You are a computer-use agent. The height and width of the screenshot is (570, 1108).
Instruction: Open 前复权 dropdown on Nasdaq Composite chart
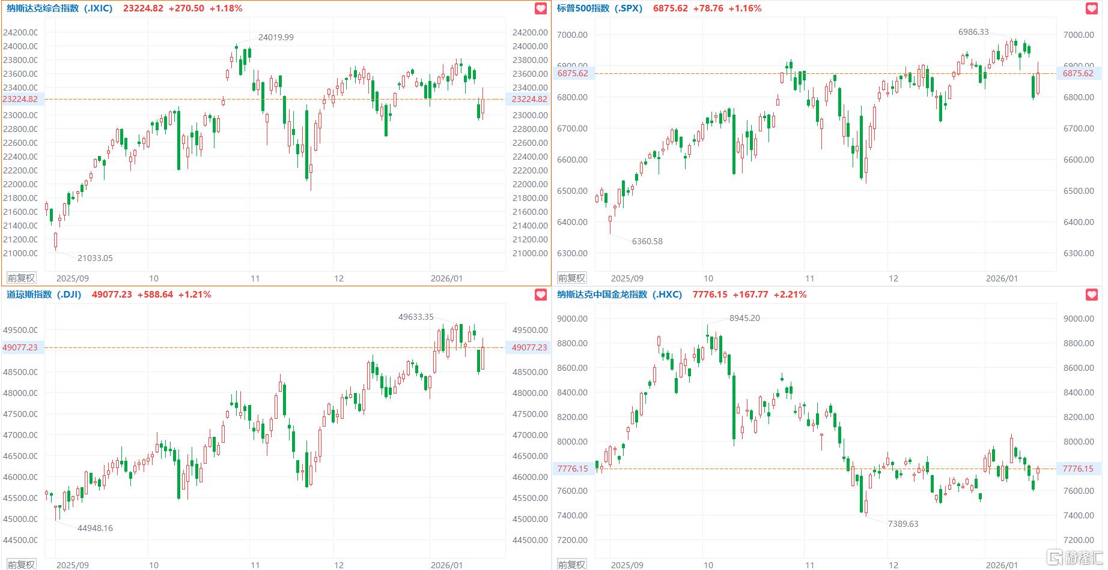pyautogui.click(x=21, y=278)
